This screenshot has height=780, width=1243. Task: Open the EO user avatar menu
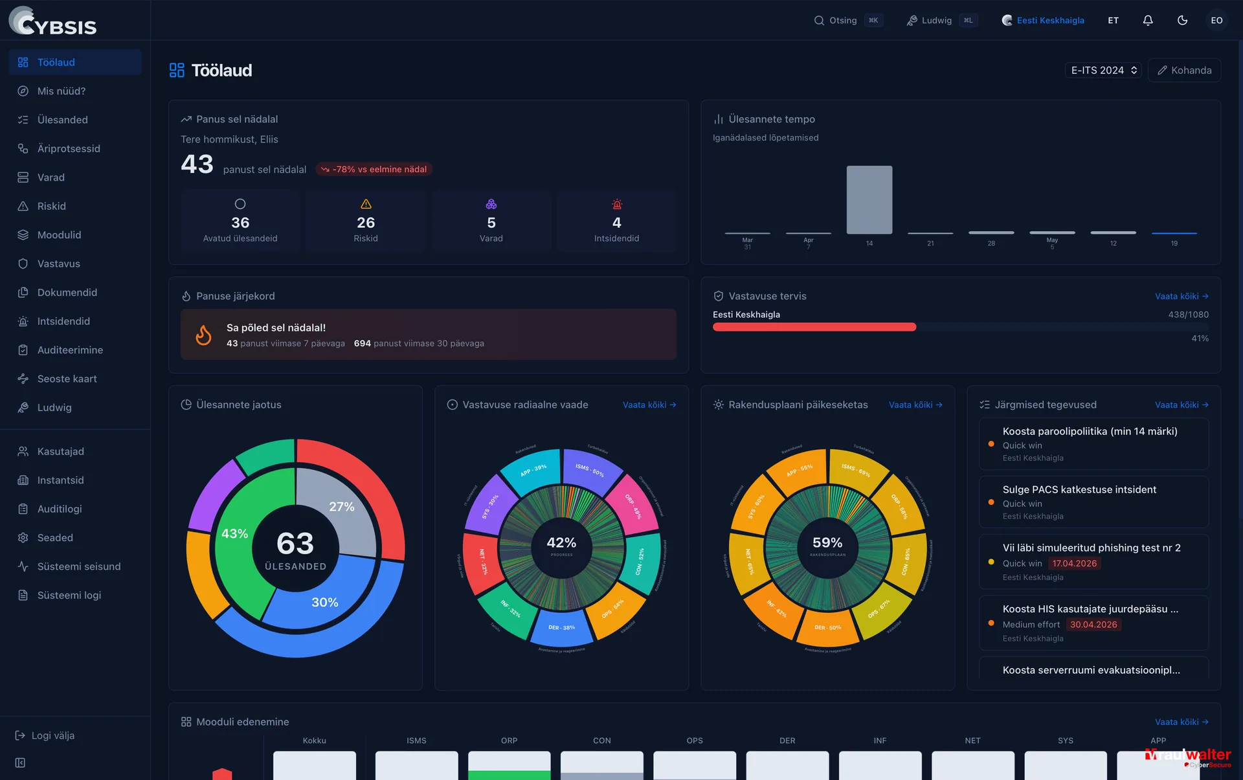coord(1216,20)
